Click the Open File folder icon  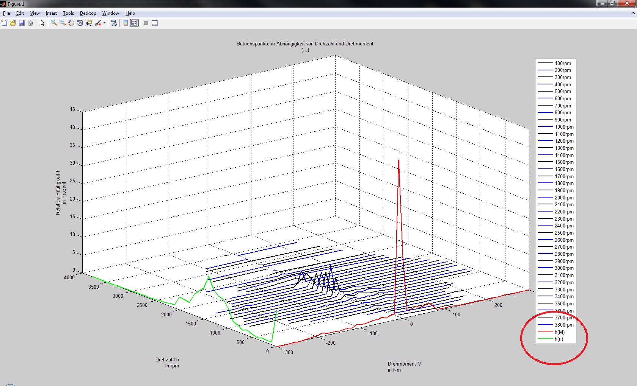coord(13,23)
